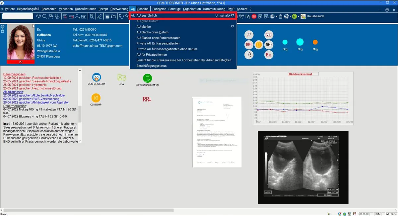The height and width of the screenshot is (216, 398).
Task: Click the Akutdiagnosen heading
Action: 13,92
